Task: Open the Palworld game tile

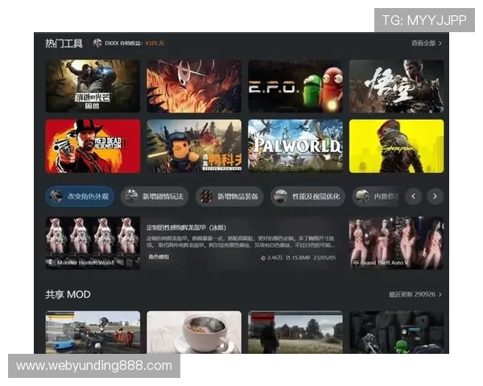Action: tap(295, 146)
